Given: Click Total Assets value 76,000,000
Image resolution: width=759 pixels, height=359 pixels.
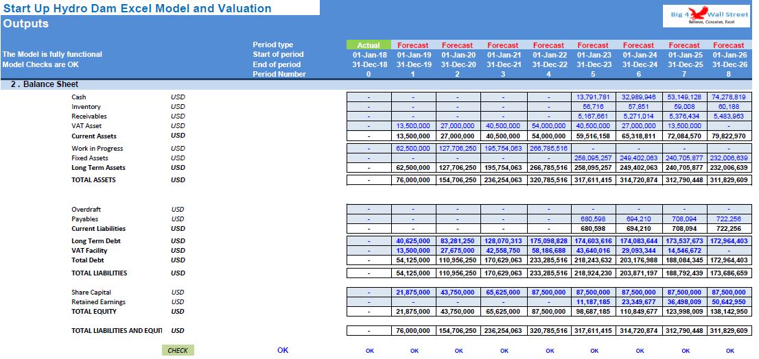Looking at the screenshot, I should pos(413,179).
